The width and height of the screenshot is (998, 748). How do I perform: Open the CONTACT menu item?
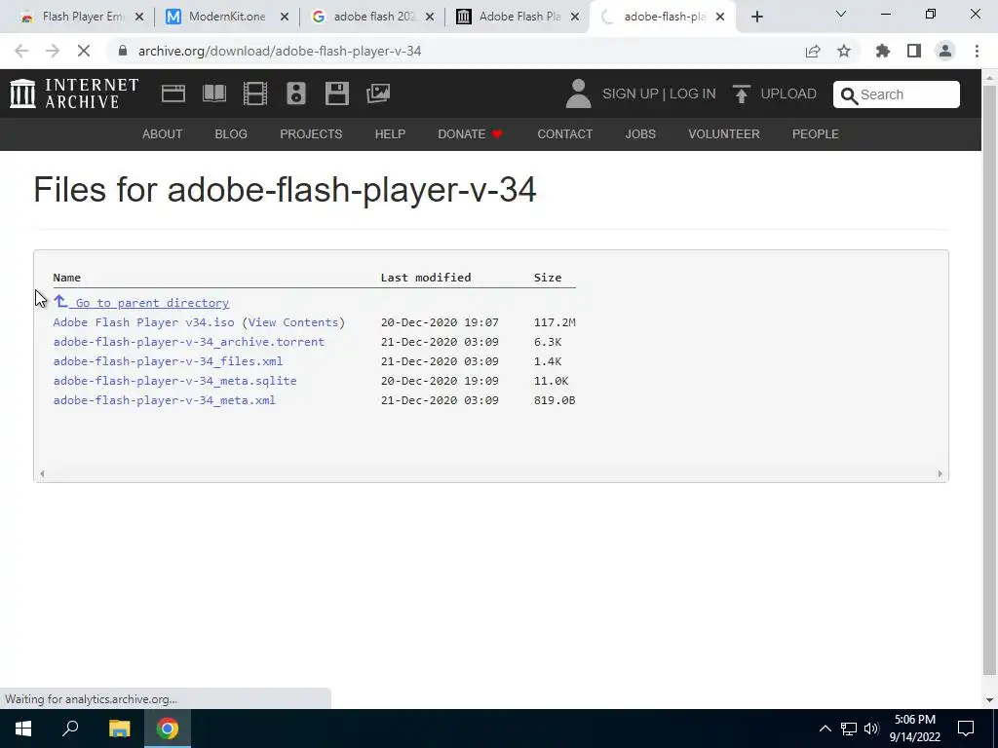[x=564, y=134]
